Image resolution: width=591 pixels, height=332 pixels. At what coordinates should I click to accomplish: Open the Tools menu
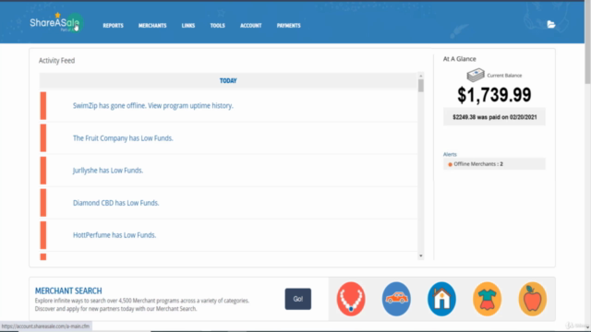(218, 26)
